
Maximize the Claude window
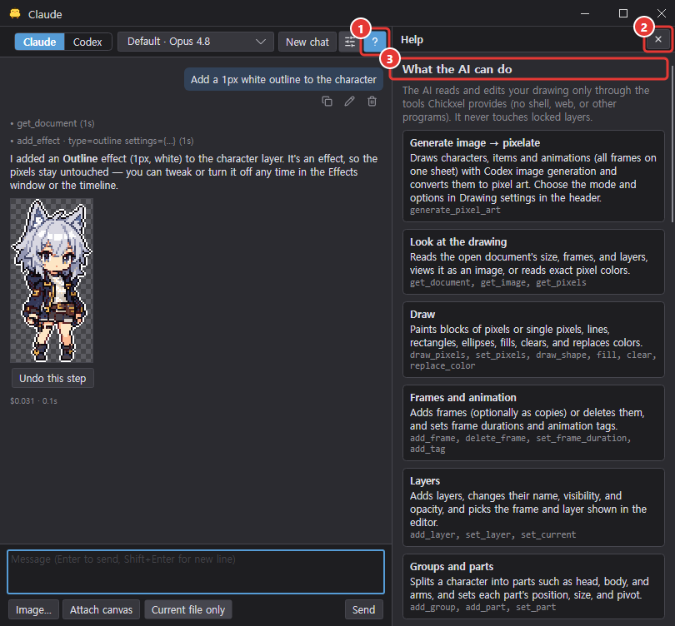622,14
